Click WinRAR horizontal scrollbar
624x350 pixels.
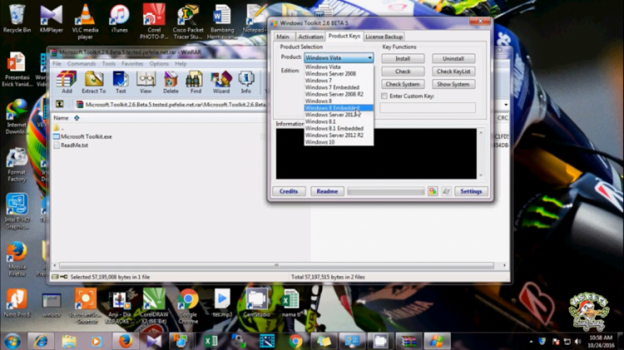[x=276, y=265]
